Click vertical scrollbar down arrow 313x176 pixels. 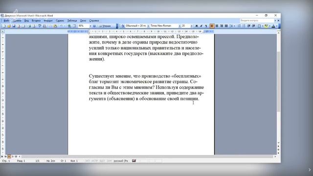pos(278,143)
